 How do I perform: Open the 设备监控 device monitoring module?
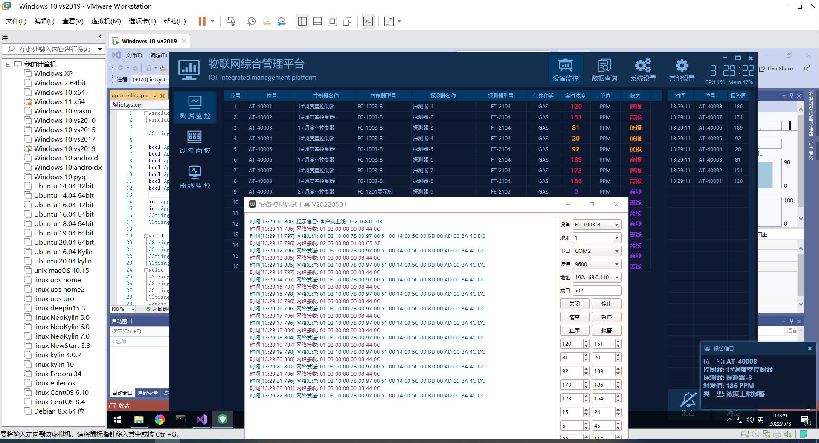(565, 69)
